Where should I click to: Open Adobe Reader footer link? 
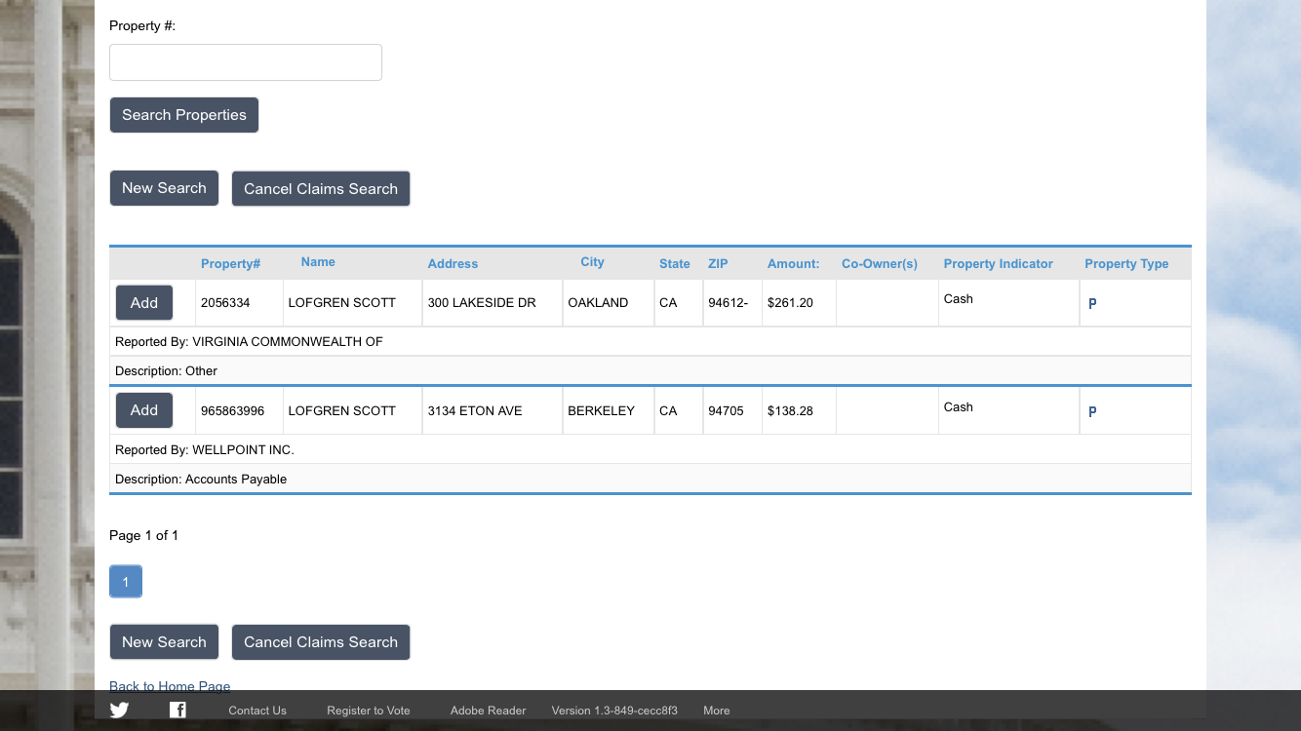click(x=488, y=711)
